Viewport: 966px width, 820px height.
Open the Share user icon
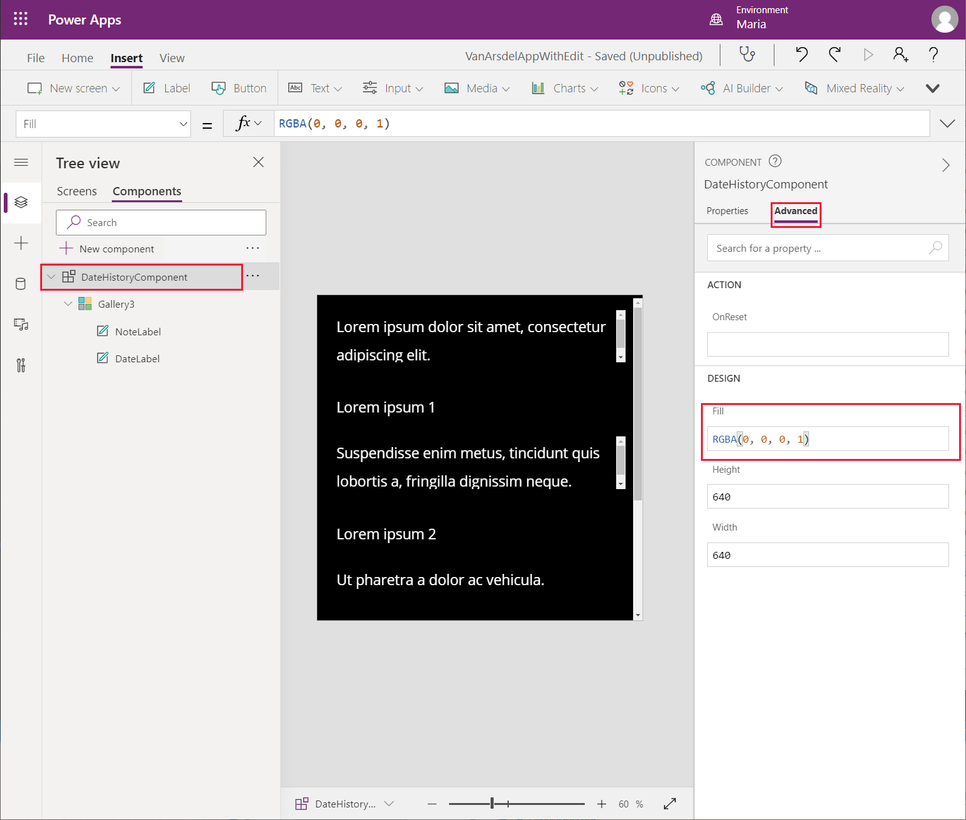click(901, 55)
